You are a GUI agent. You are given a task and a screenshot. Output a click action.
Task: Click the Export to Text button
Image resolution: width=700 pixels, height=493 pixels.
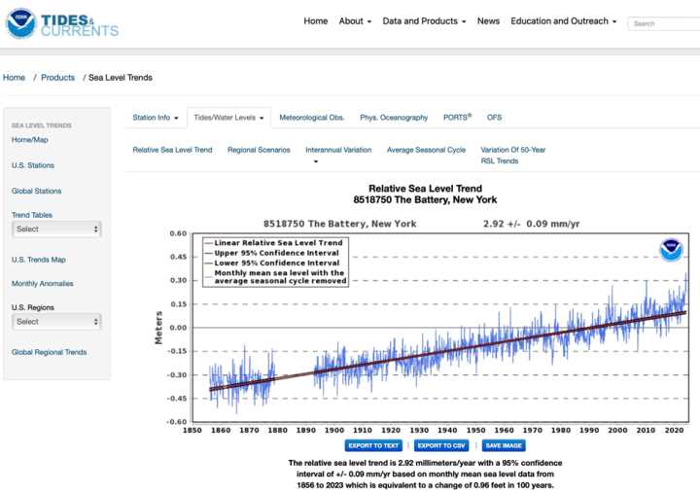pyautogui.click(x=373, y=445)
